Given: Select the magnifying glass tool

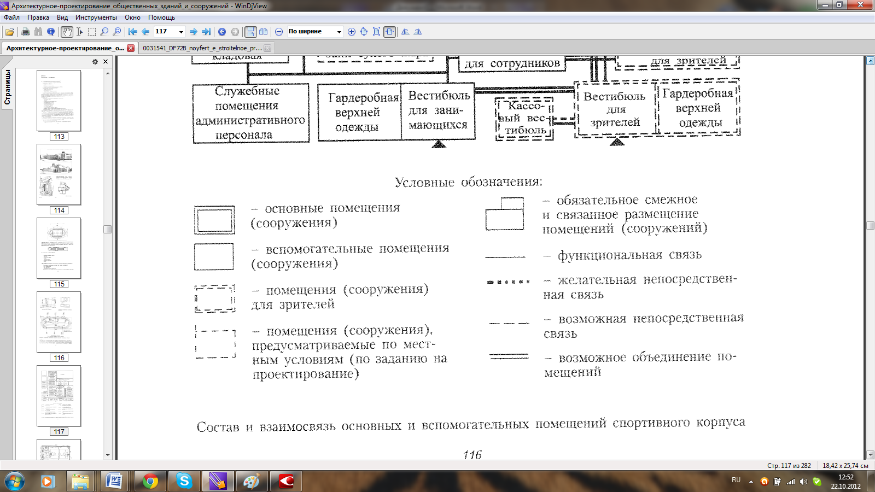Looking at the screenshot, I should [x=104, y=32].
